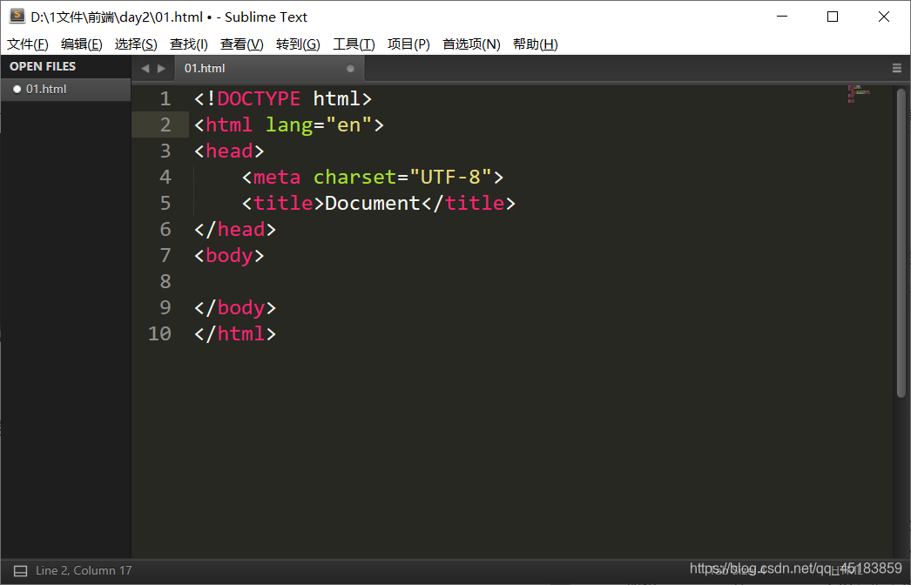911x585 pixels.
Task: Toggle sidebar using status bar panel icon
Action: 20,571
